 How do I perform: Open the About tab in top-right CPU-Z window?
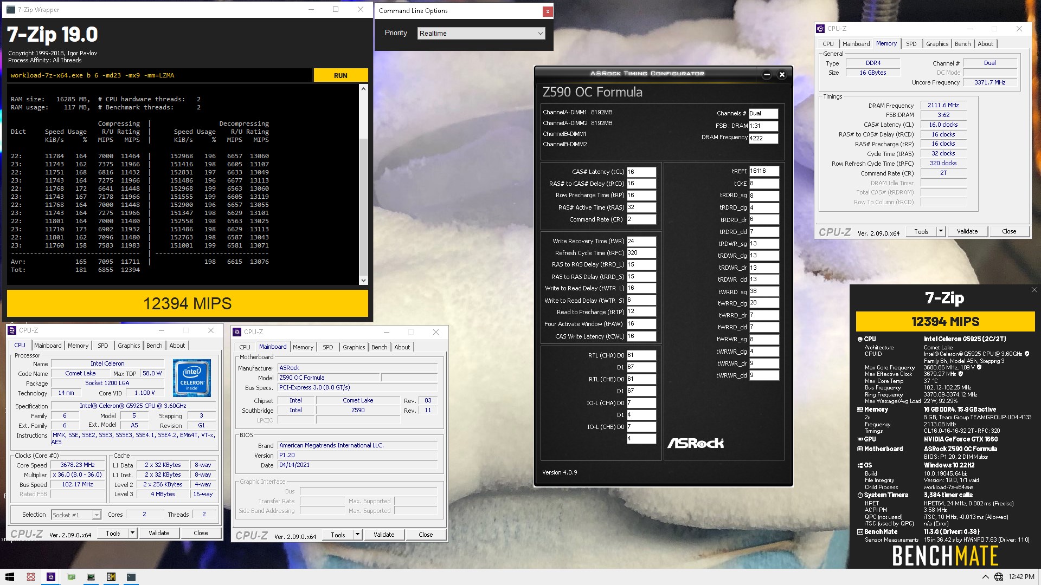pyautogui.click(x=985, y=44)
